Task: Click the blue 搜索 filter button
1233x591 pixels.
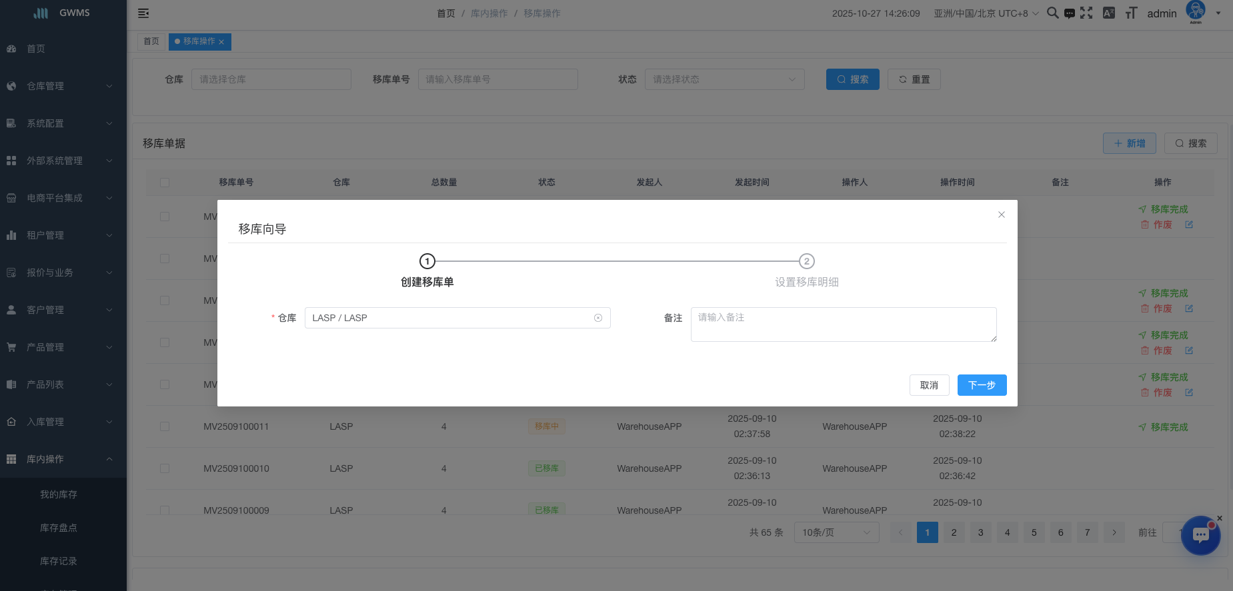Action: (852, 79)
